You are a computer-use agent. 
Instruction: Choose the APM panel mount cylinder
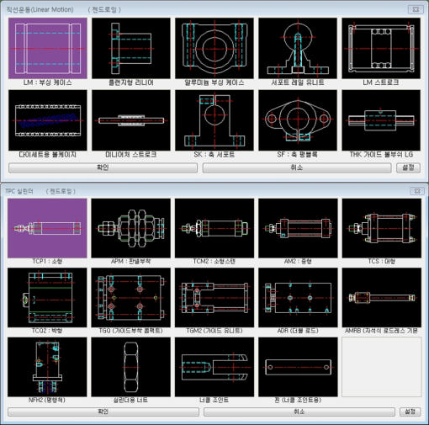tap(130, 228)
